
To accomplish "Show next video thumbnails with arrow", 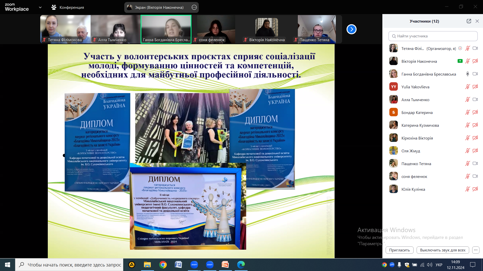I will 351,29.
